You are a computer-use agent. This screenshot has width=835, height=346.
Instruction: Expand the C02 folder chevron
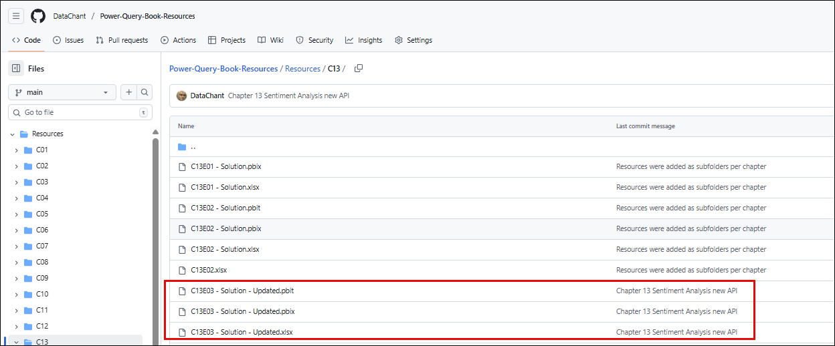(17, 166)
